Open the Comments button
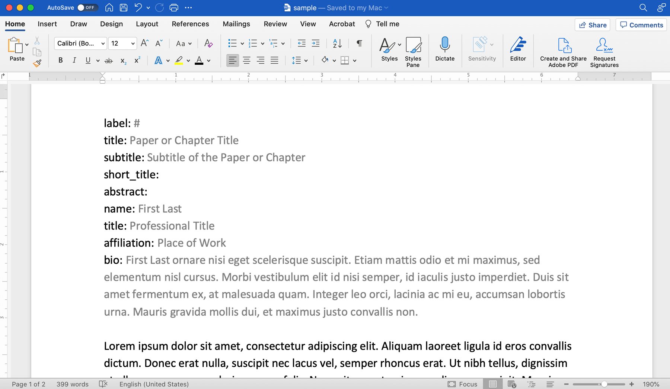This screenshot has width=670, height=389. point(641,25)
